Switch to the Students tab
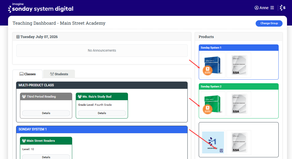 click(x=59, y=74)
